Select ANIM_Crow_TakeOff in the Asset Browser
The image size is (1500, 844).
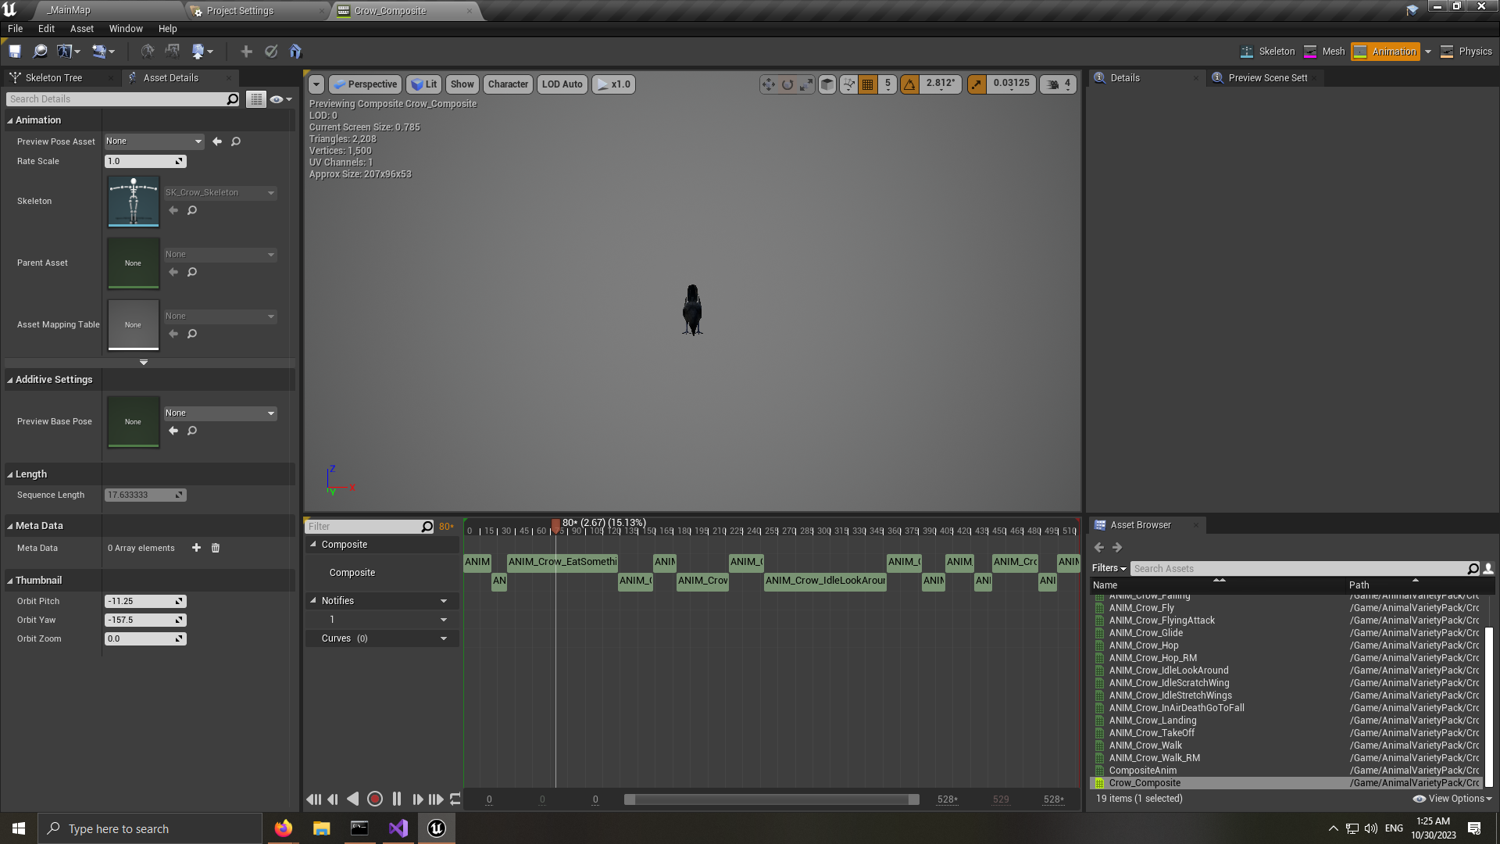click(x=1151, y=732)
